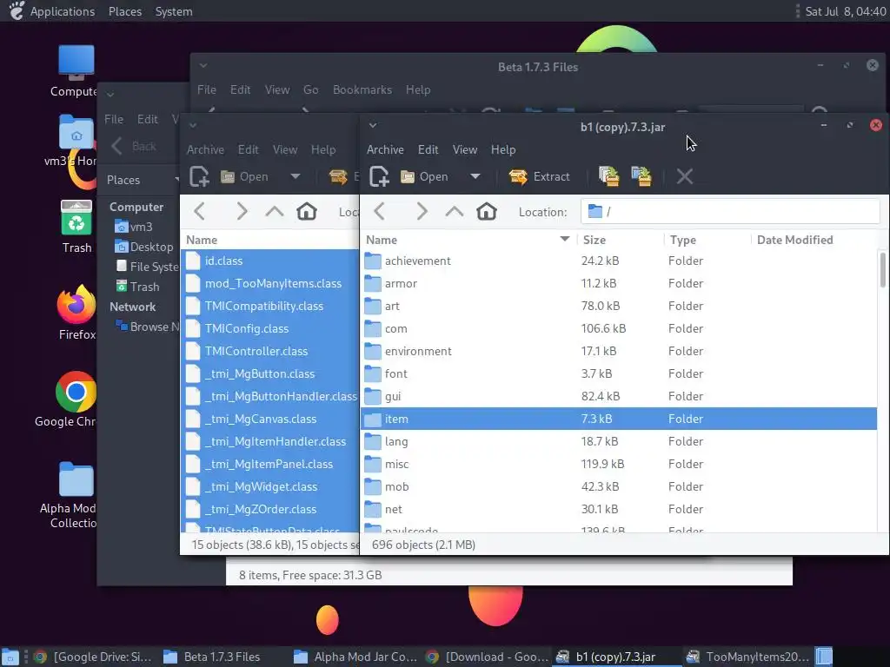
Task: Go to home location in b1 (copy).7.3.jar
Action: (x=487, y=212)
